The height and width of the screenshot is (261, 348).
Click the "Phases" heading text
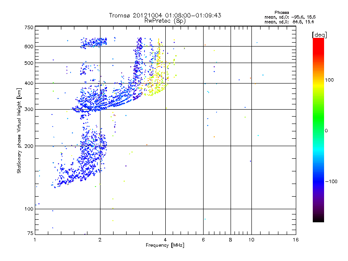(x=281, y=13)
